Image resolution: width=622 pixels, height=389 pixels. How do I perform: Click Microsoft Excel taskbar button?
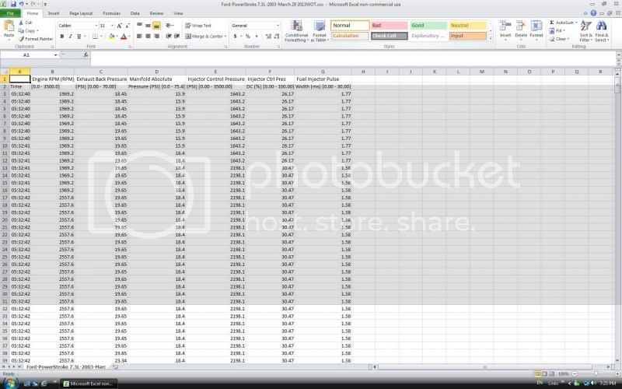[89, 384]
